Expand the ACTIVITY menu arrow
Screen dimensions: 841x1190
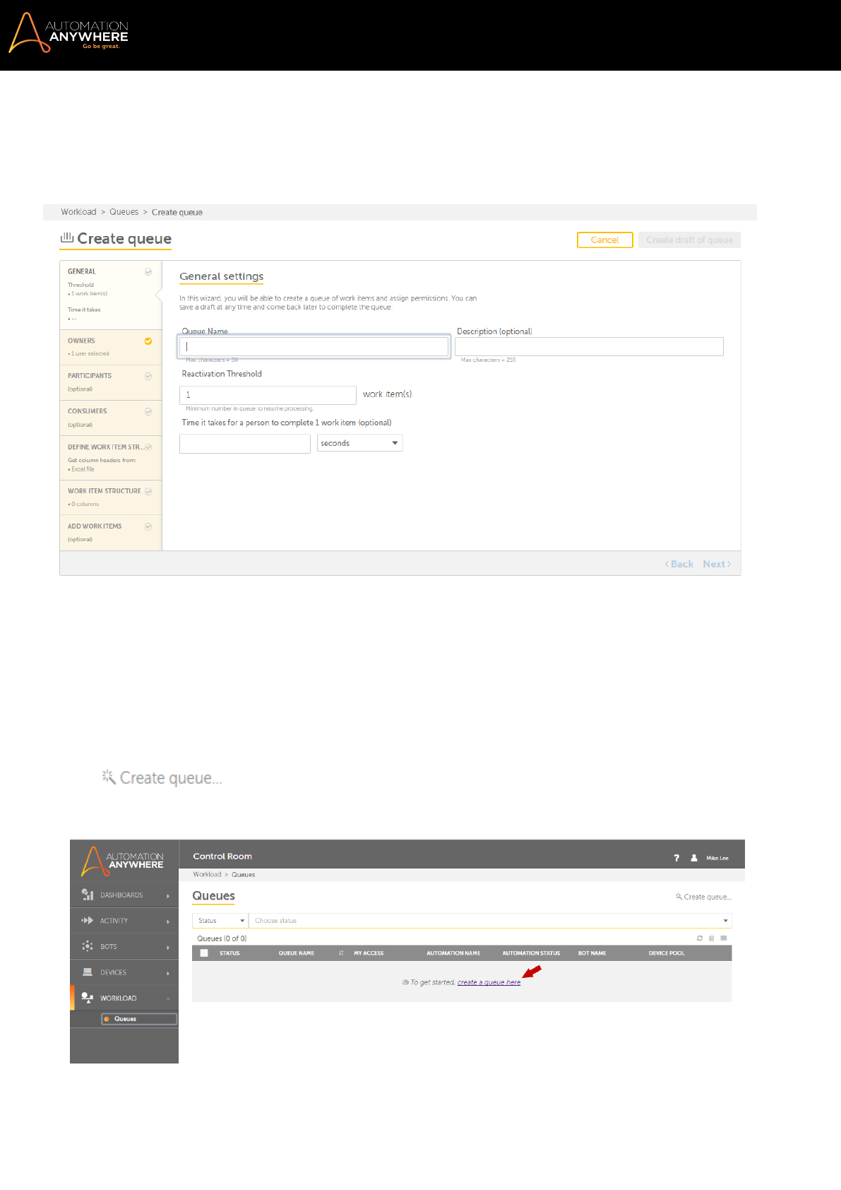tap(168, 921)
